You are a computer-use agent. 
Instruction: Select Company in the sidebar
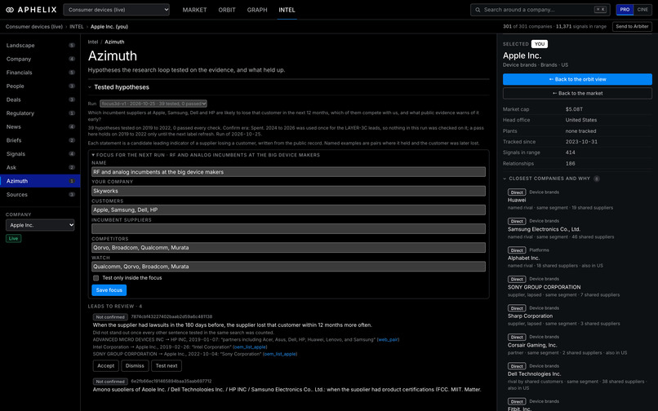[x=40, y=60]
